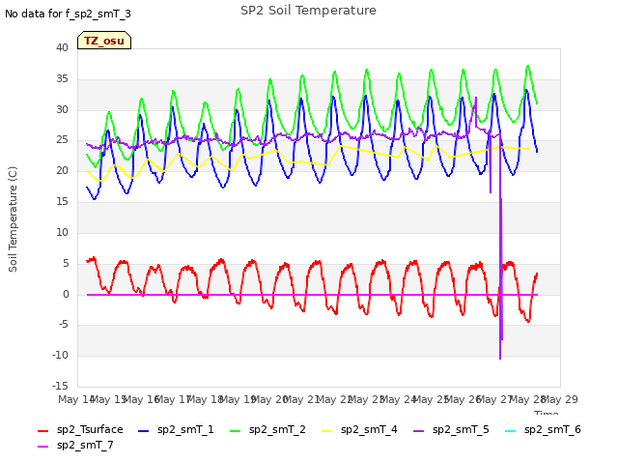618x464 pixels.
Task: Click the Soil Temperature (C) axis label
Action: pyautogui.click(x=13, y=219)
